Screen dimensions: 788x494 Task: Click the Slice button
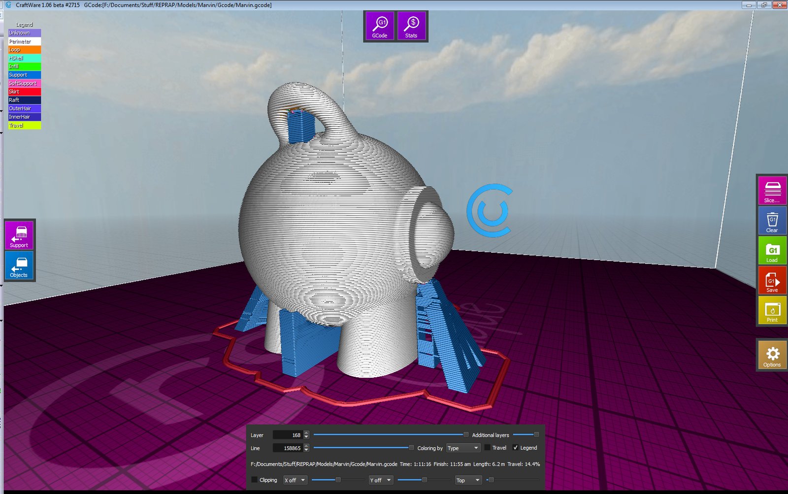pos(772,190)
